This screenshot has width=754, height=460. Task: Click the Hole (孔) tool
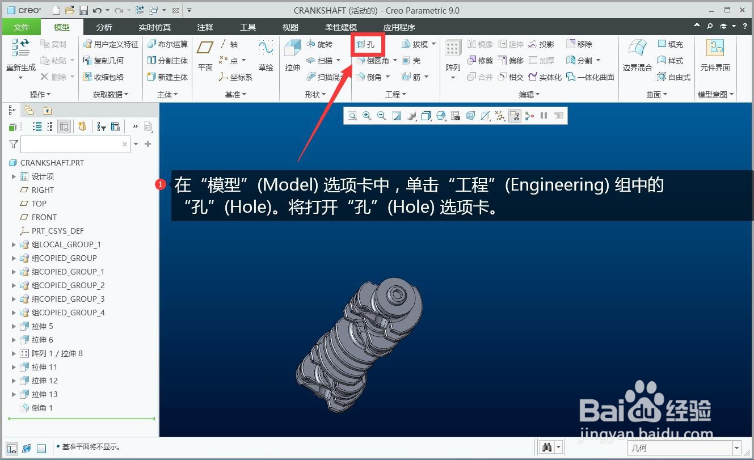coord(366,44)
